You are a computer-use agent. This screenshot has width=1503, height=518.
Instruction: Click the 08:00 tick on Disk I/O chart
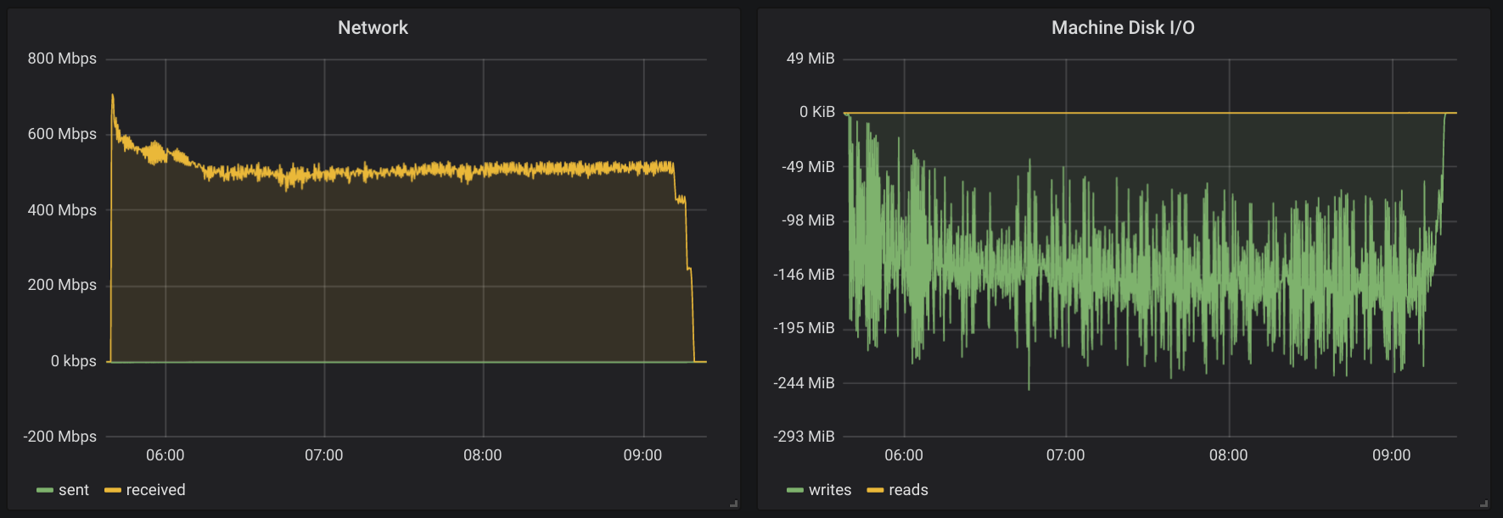click(1228, 455)
